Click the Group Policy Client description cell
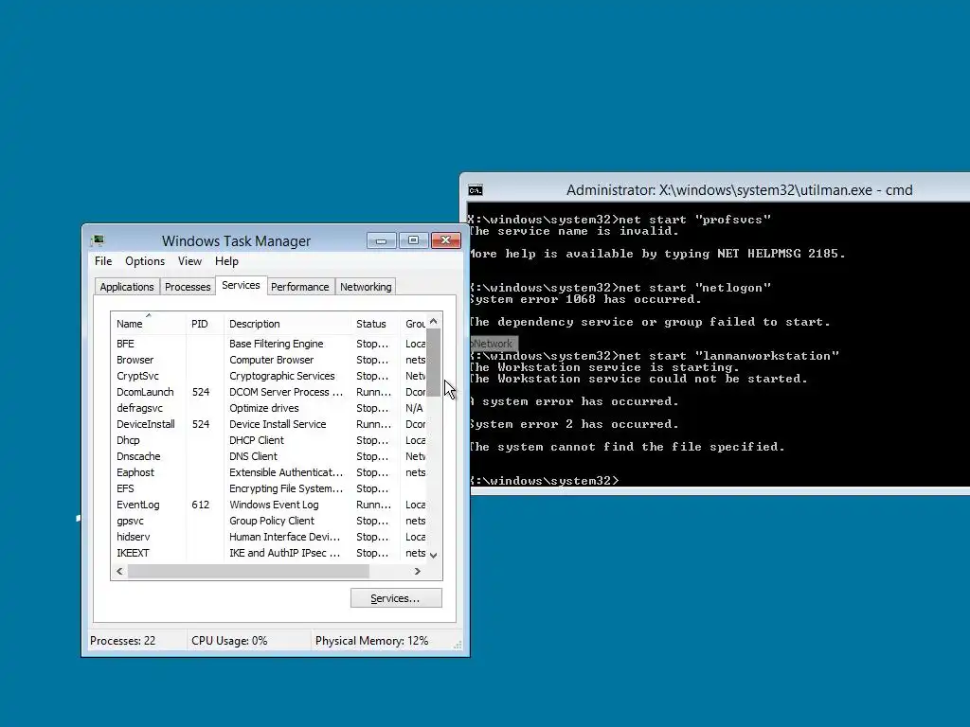This screenshot has height=727, width=970. tap(272, 521)
